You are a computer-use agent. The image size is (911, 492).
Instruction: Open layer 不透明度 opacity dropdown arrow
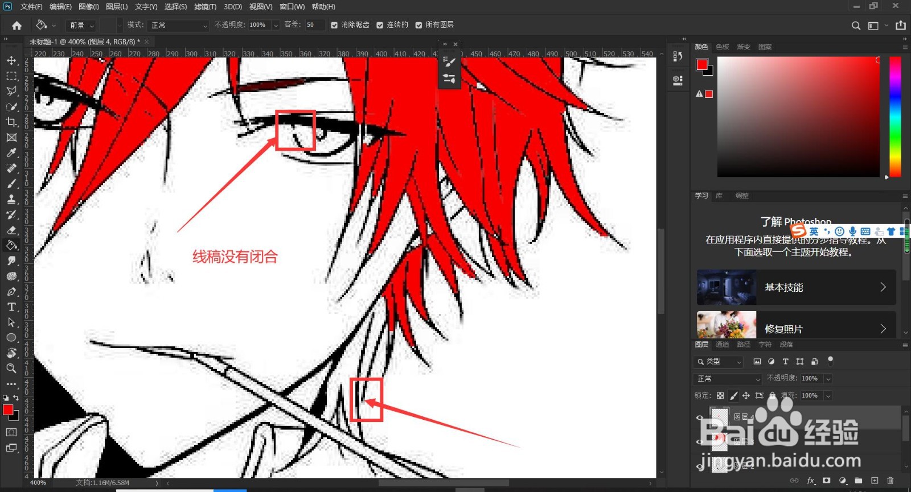pos(828,378)
